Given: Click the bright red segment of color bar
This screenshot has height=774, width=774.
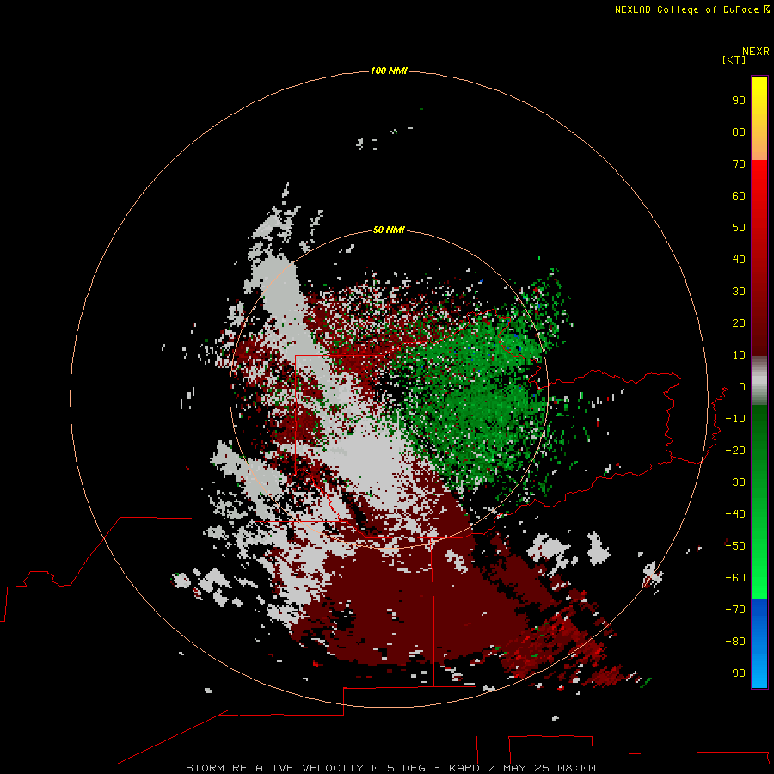Looking at the screenshot, I should pos(759,258).
